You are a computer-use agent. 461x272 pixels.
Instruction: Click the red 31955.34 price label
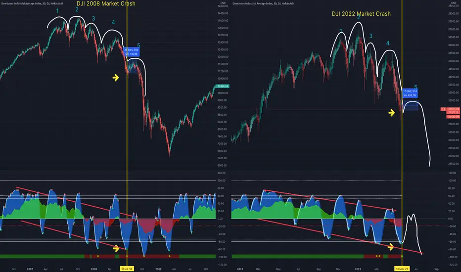(x=453, y=109)
